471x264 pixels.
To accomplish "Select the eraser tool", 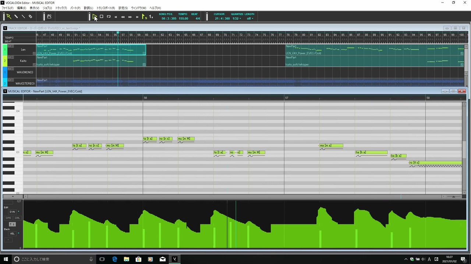I will (x=31, y=16).
